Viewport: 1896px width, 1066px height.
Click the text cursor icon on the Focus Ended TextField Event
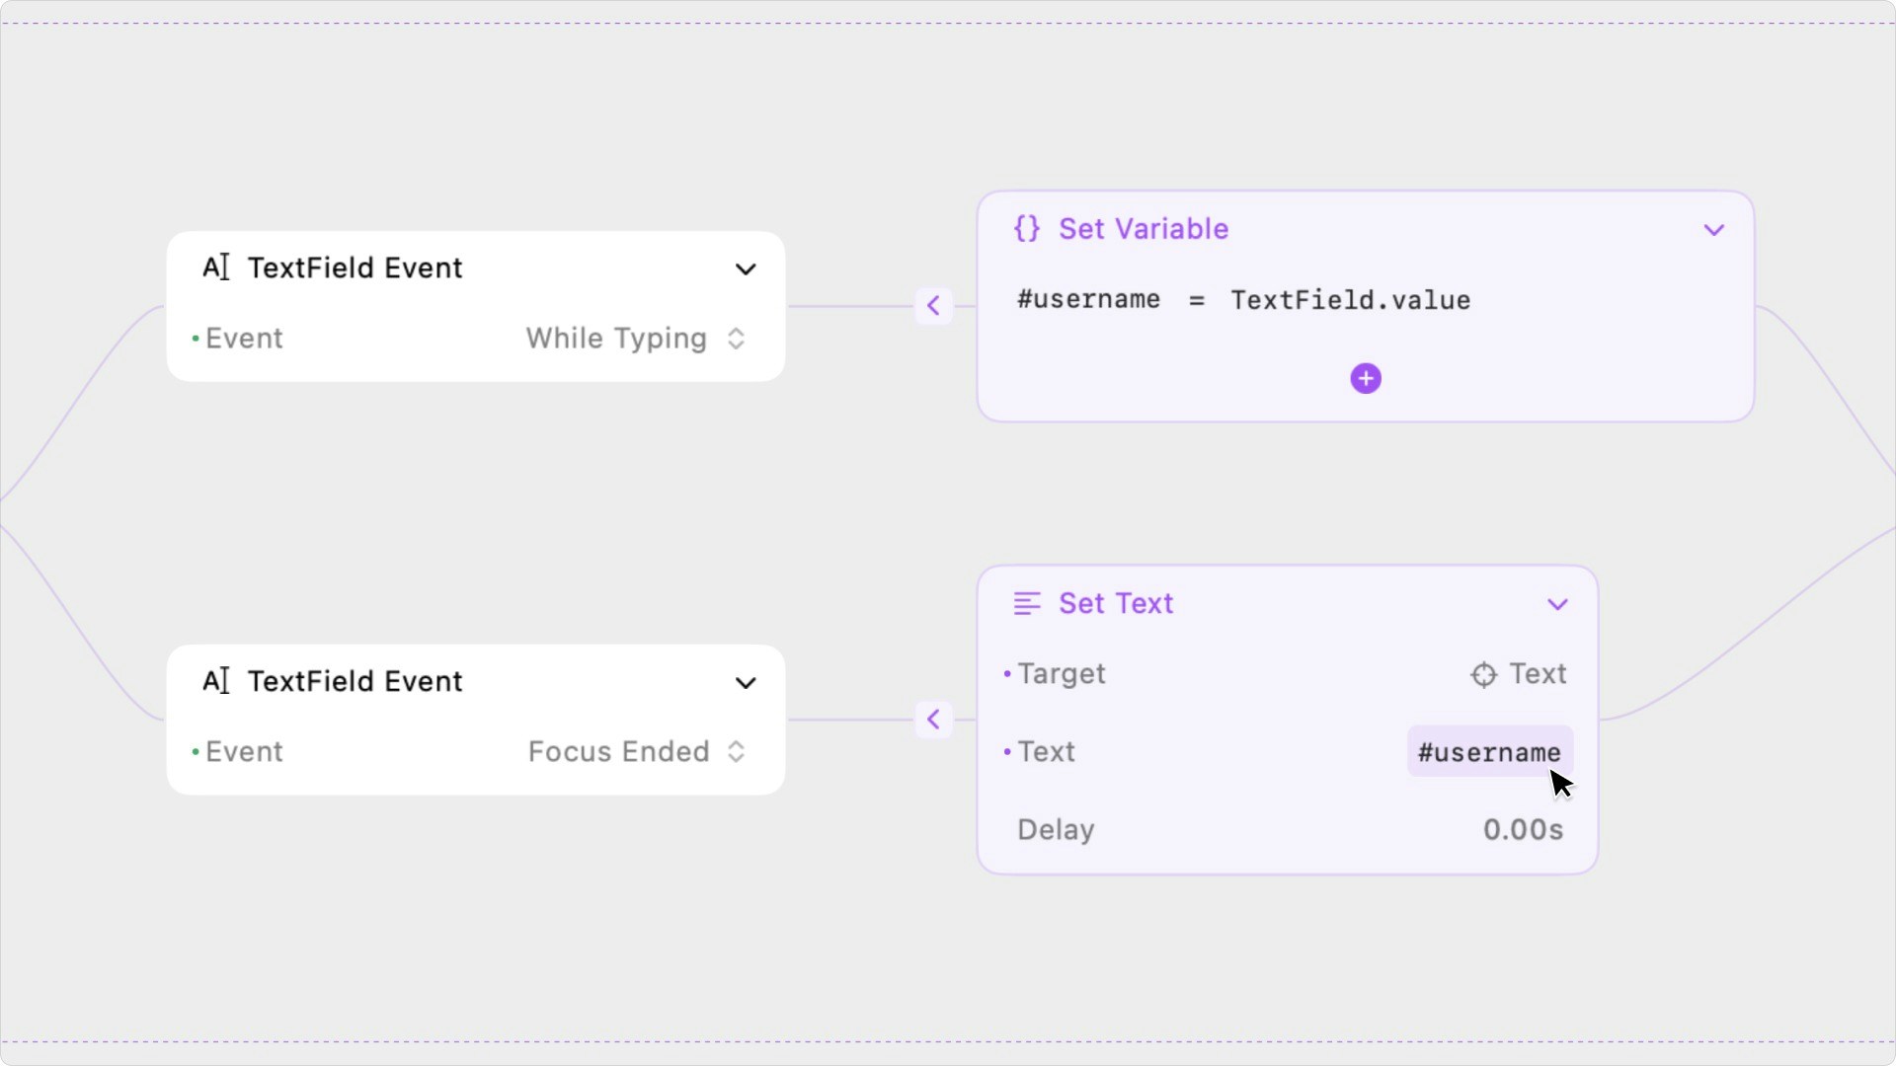[x=216, y=681]
